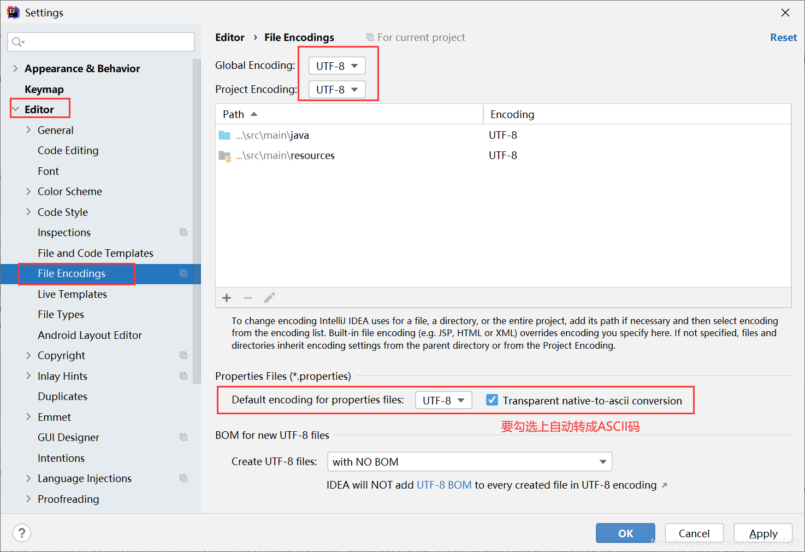Click project-level icon next to Language Injections

(x=184, y=478)
